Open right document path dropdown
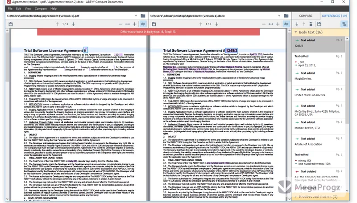Image resolution: width=357 pixels, height=203 pixels. pos(279,16)
